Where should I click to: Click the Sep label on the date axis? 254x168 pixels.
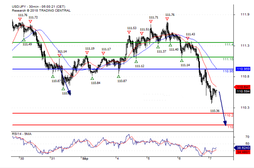tap(85, 159)
